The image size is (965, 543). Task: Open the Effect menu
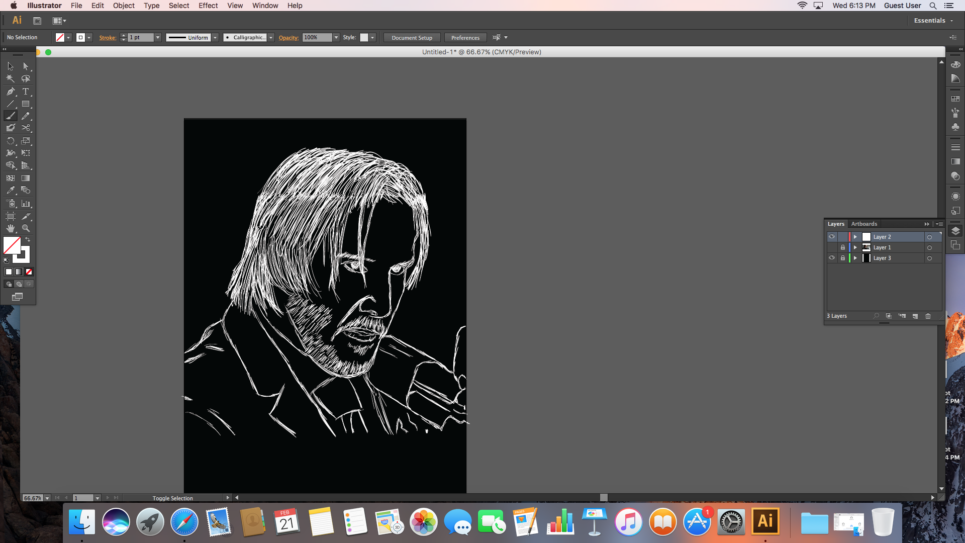[208, 6]
